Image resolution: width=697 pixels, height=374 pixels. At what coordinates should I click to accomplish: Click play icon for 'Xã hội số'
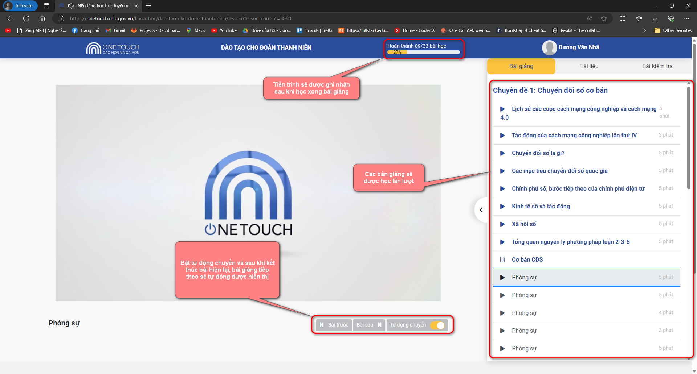(502, 224)
